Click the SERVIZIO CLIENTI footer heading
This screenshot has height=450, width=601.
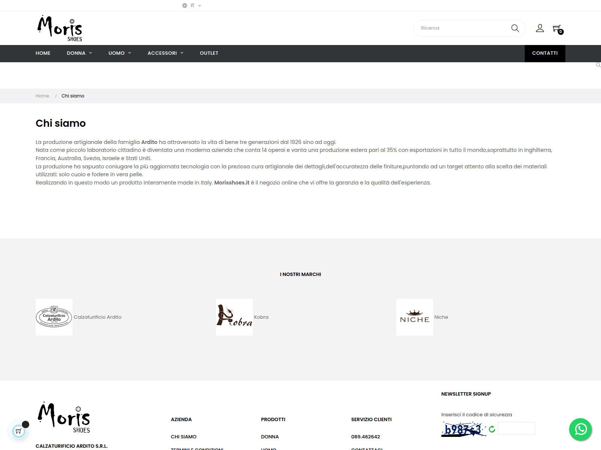pyautogui.click(x=371, y=420)
